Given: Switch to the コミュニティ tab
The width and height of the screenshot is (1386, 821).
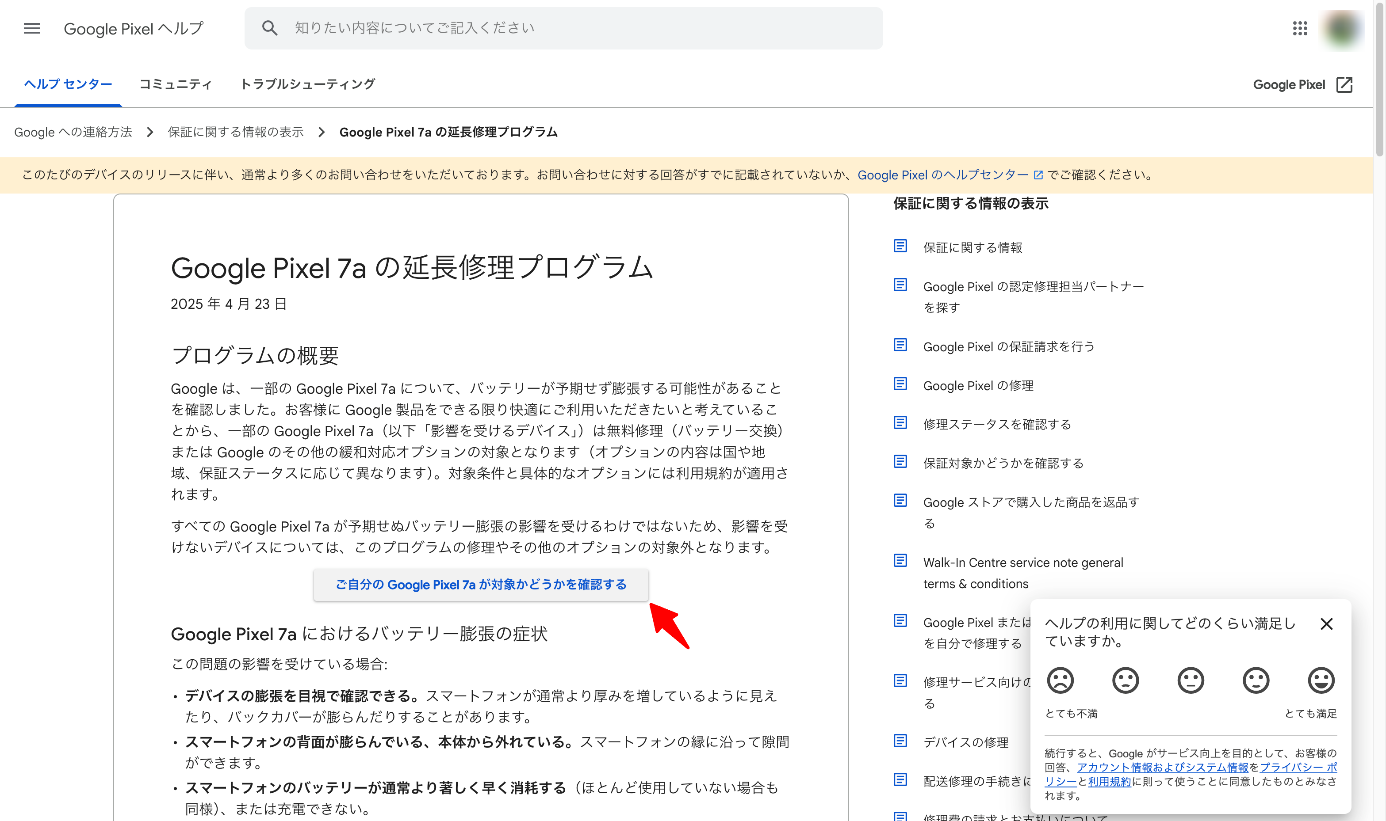Looking at the screenshot, I should coord(176,84).
